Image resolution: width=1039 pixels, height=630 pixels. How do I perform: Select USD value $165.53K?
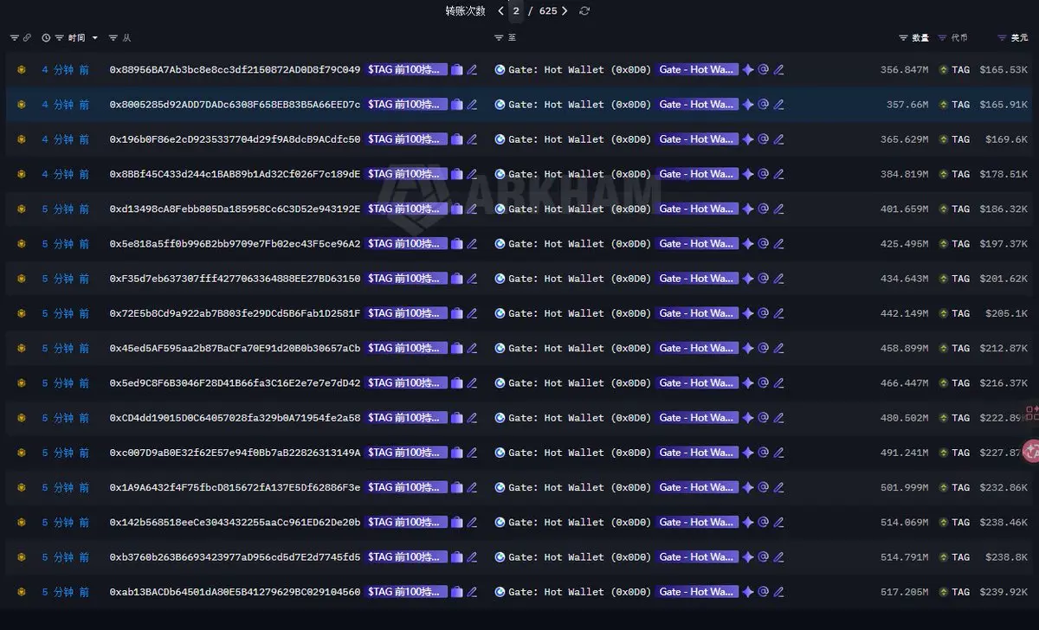tap(1004, 69)
